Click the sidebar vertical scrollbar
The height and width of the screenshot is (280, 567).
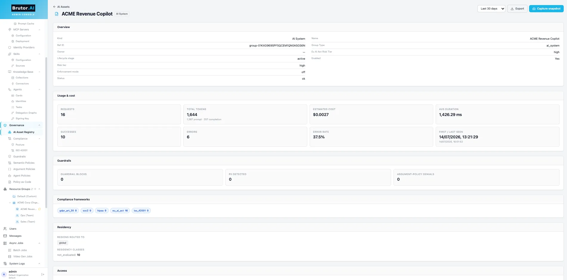46,128
